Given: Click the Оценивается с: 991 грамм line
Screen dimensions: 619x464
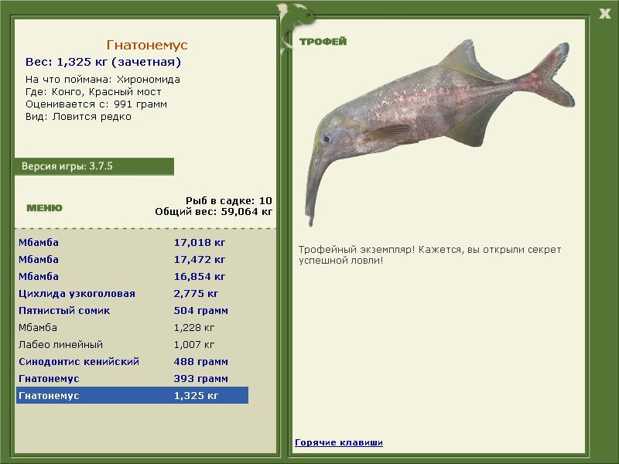Looking at the screenshot, I should click(x=96, y=104).
